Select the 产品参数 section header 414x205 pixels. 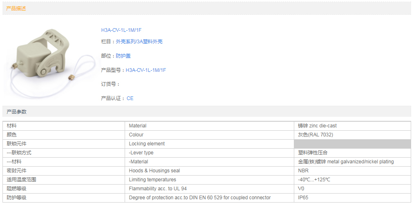coord(16,111)
